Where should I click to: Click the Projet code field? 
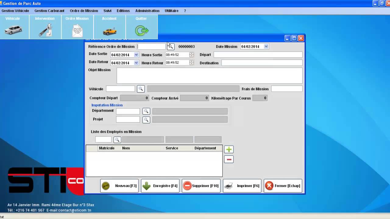tap(128, 120)
